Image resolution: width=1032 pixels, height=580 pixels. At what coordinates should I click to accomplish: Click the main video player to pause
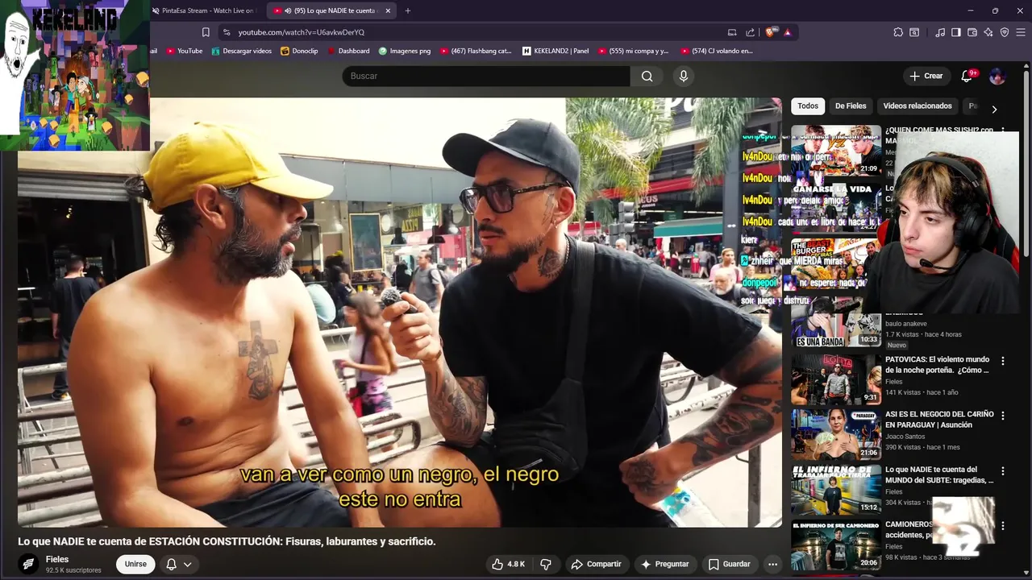tap(400, 313)
